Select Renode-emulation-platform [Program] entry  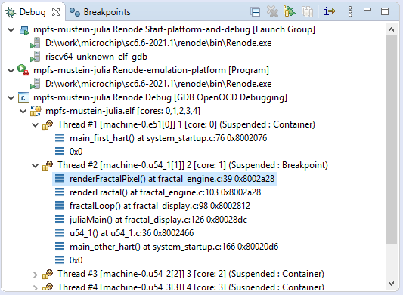(x=151, y=71)
